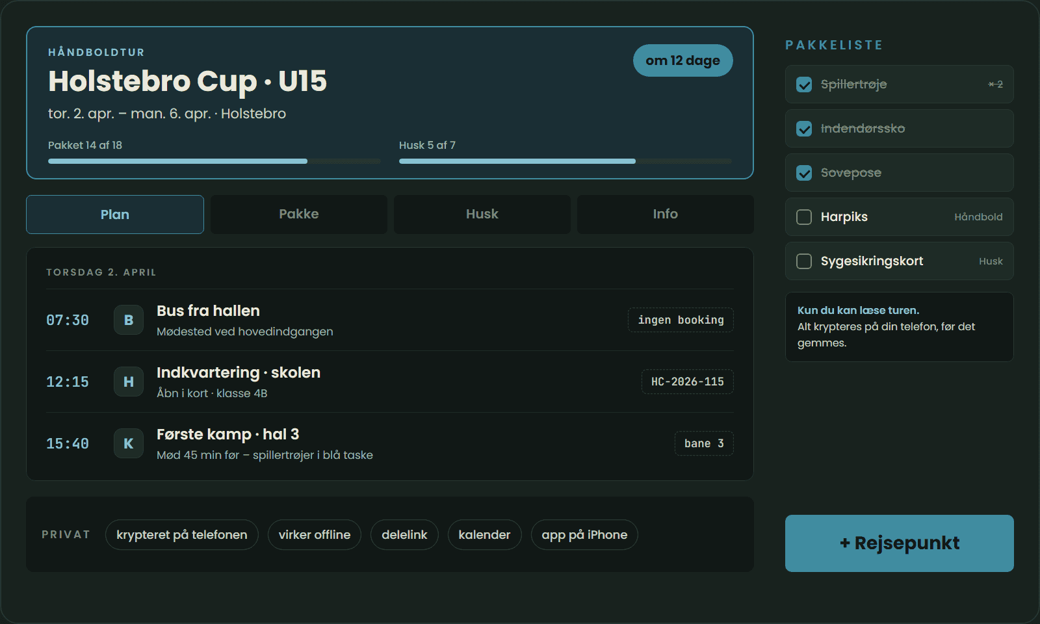Open the Husk tab
This screenshot has width=1040, height=624.
point(482,214)
